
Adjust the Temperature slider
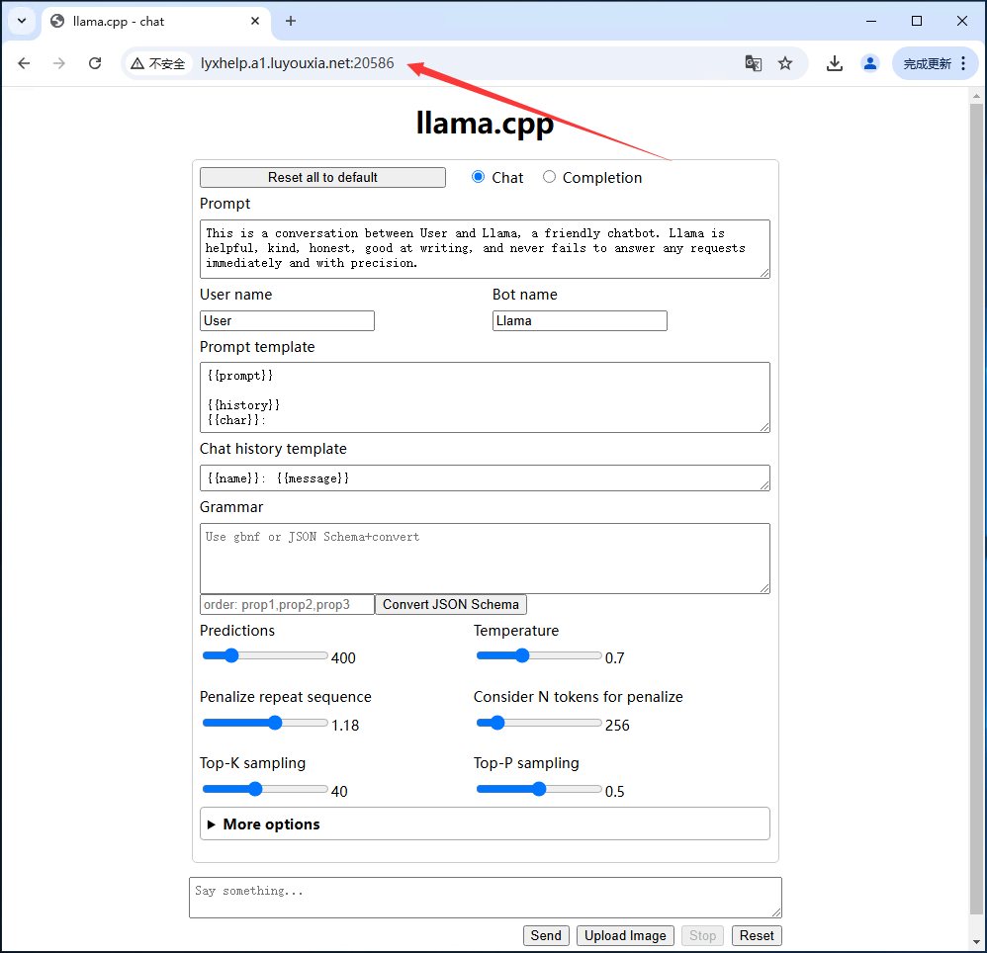point(539,655)
